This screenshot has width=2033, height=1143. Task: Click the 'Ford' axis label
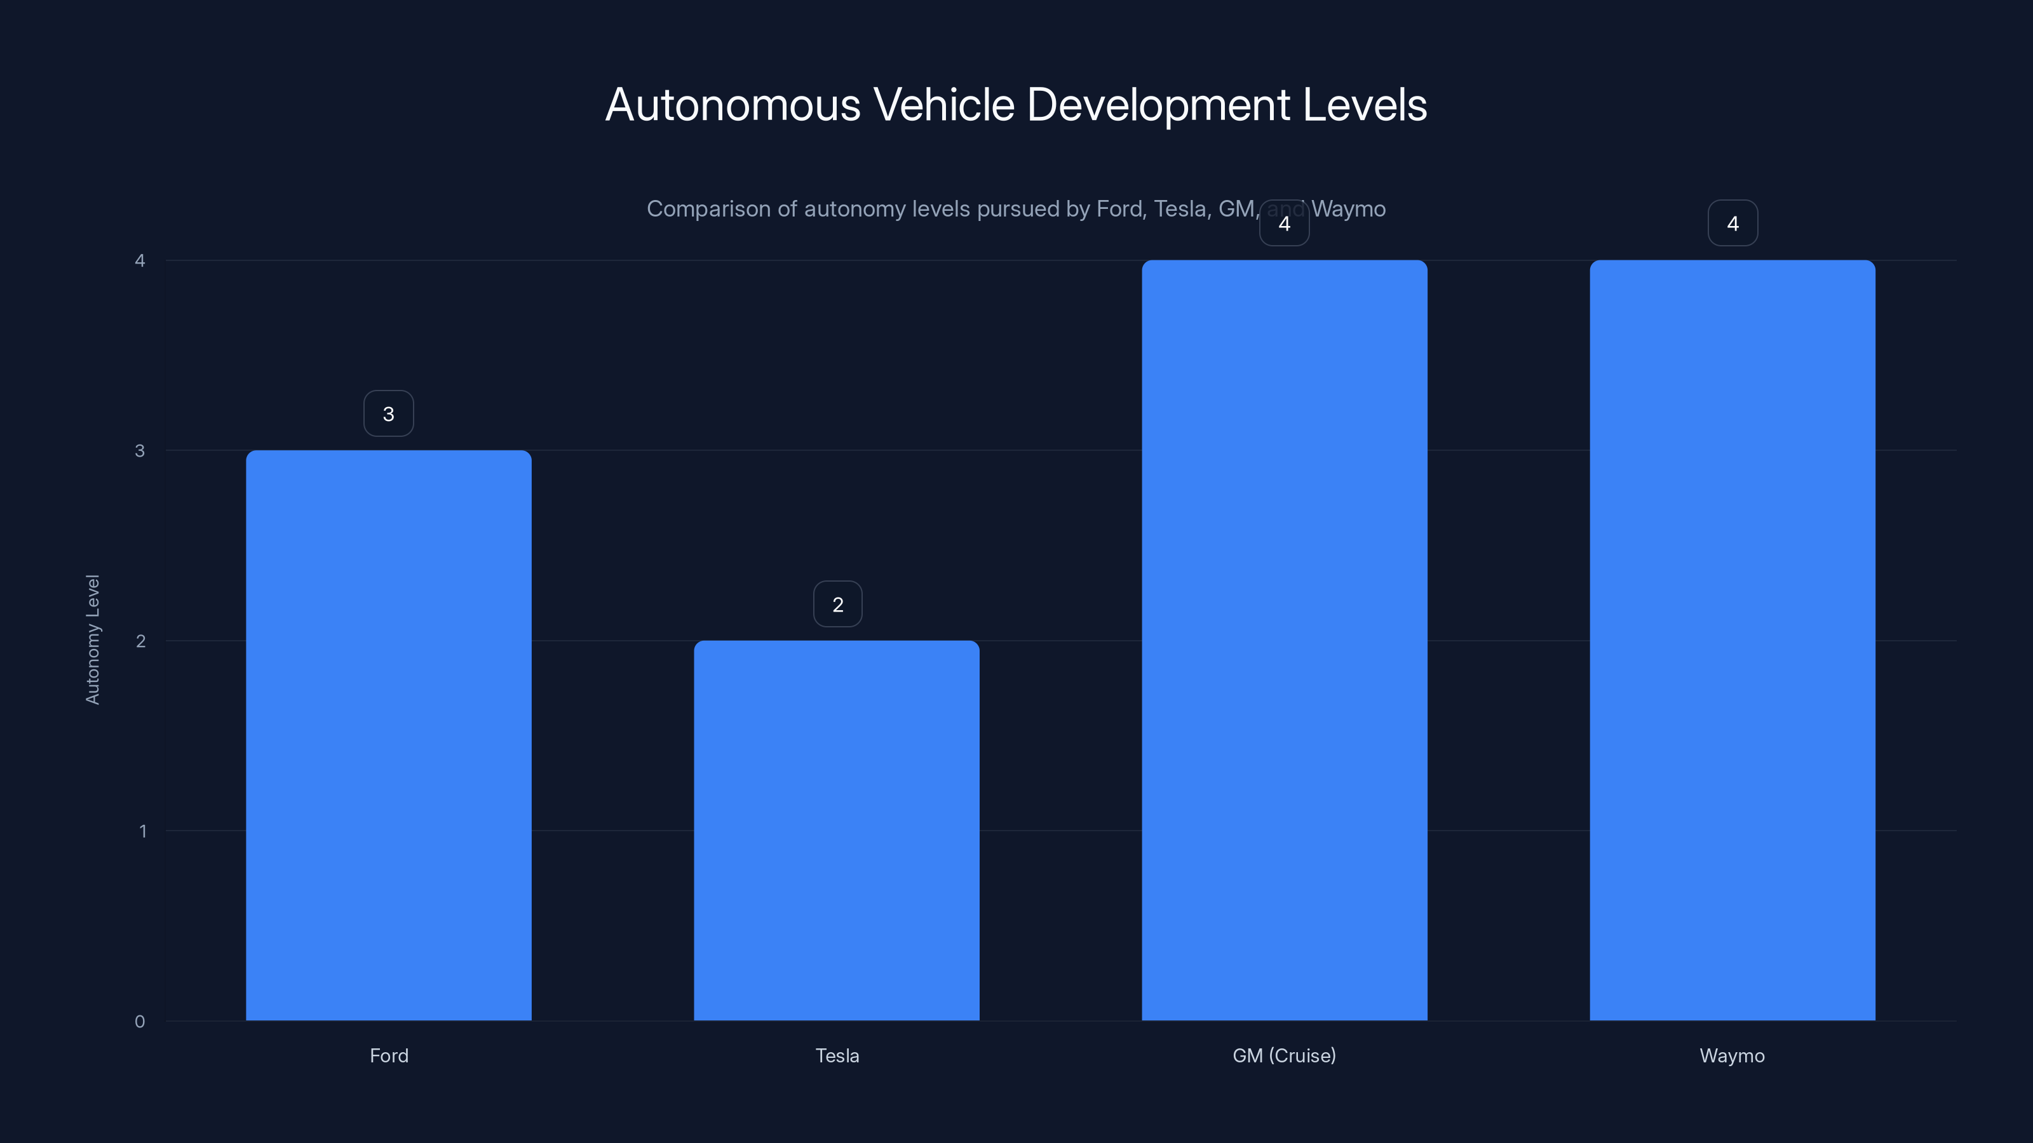(x=389, y=1055)
